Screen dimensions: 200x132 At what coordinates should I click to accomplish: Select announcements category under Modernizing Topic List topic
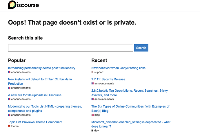(x=19, y=115)
